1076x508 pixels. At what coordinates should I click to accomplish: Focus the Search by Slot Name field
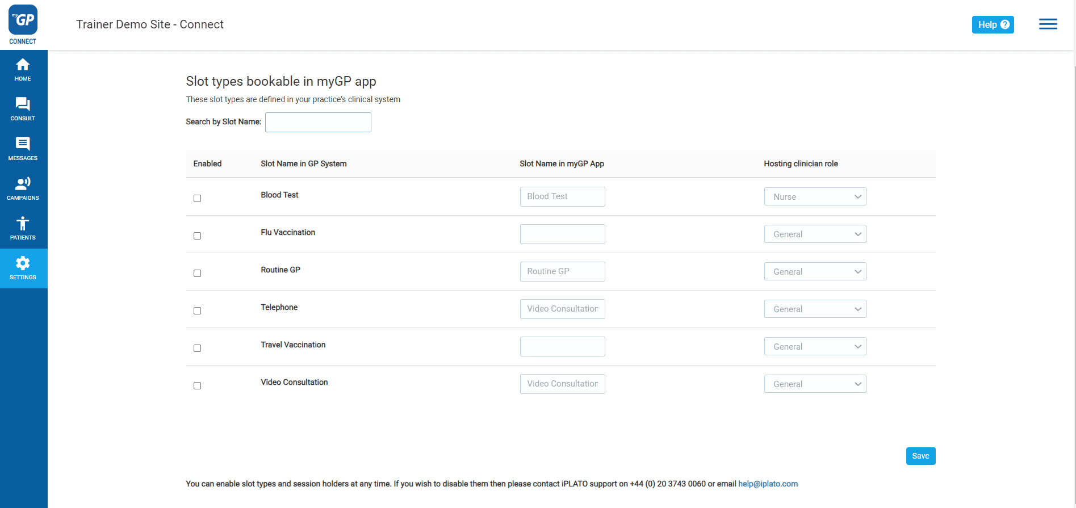(x=318, y=122)
